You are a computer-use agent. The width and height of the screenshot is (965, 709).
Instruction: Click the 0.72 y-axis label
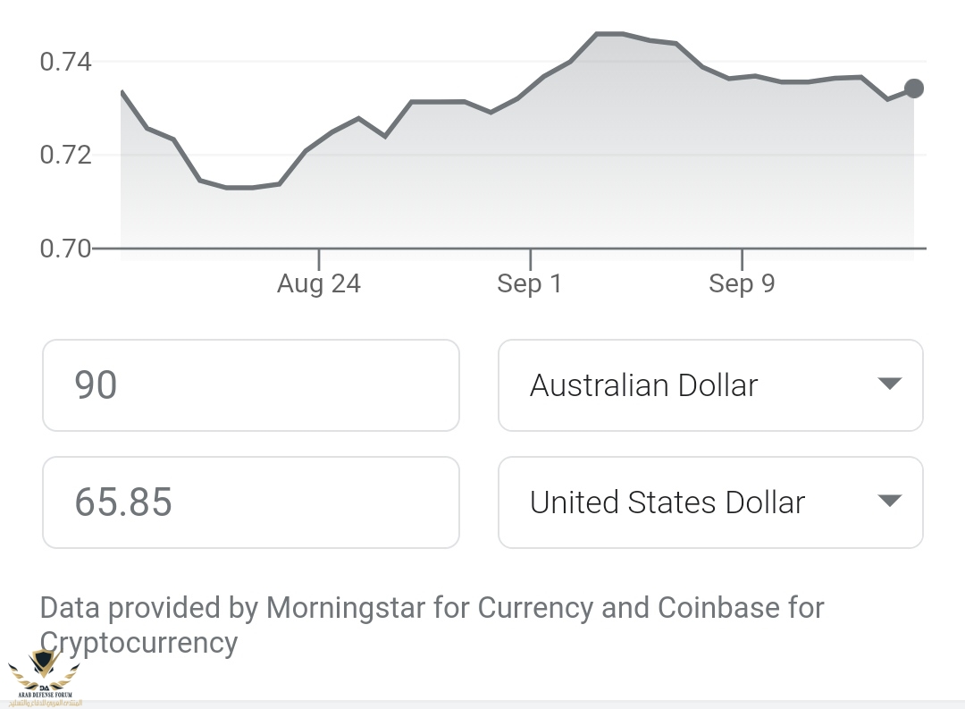point(65,155)
